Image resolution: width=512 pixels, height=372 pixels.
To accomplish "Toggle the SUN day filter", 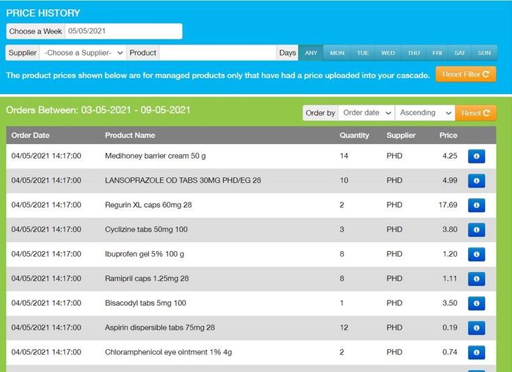I will click(x=484, y=53).
